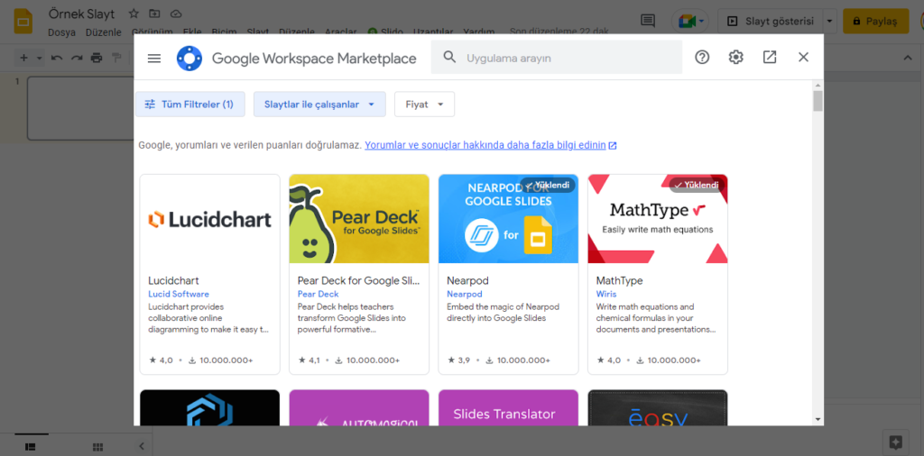Click the Pear Deck developer link

click(319, 294)
